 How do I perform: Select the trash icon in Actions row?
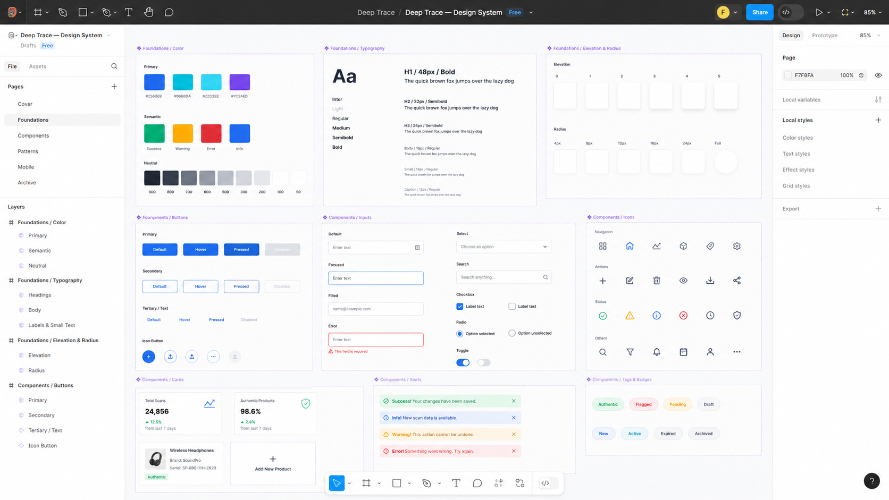pyautogui.click(x=657, y=281)
